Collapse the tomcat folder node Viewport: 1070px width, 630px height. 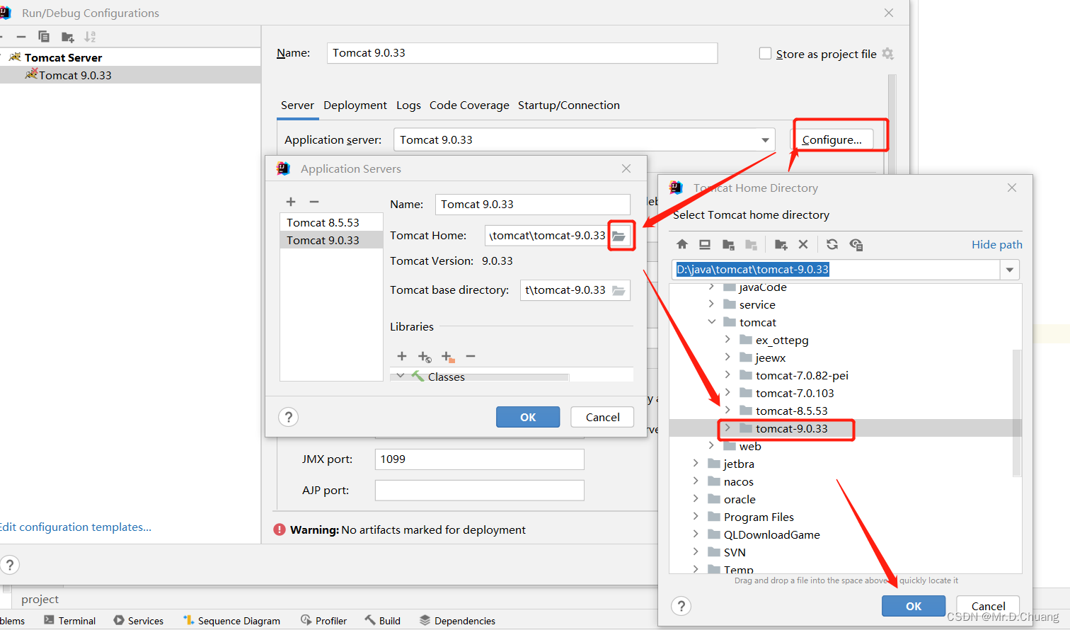(x=711, y=322)
